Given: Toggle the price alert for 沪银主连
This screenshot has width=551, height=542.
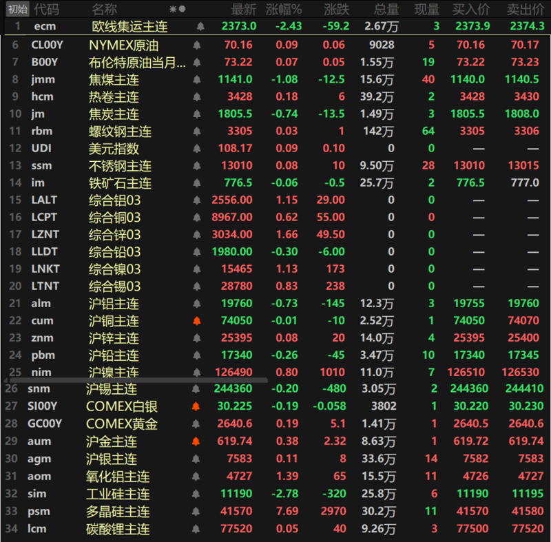Looking at the screenshot, I should (x=196, y=458).
